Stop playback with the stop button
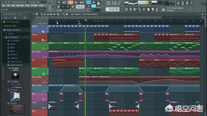This screenshot has width=207, height=116. [68, 7]
